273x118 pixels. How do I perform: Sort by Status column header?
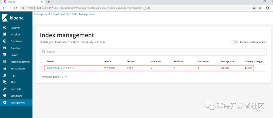(130, 61)
